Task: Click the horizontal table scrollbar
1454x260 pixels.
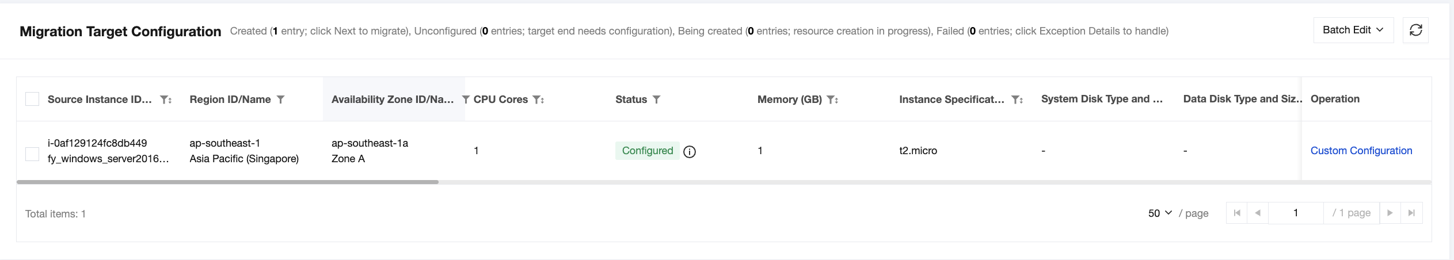Action: 227,182
